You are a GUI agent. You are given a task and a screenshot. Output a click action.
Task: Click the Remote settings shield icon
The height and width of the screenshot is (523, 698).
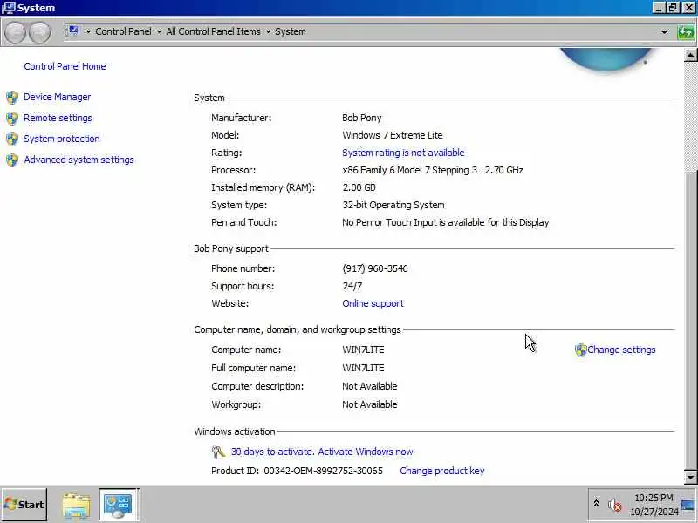[12, 119]
